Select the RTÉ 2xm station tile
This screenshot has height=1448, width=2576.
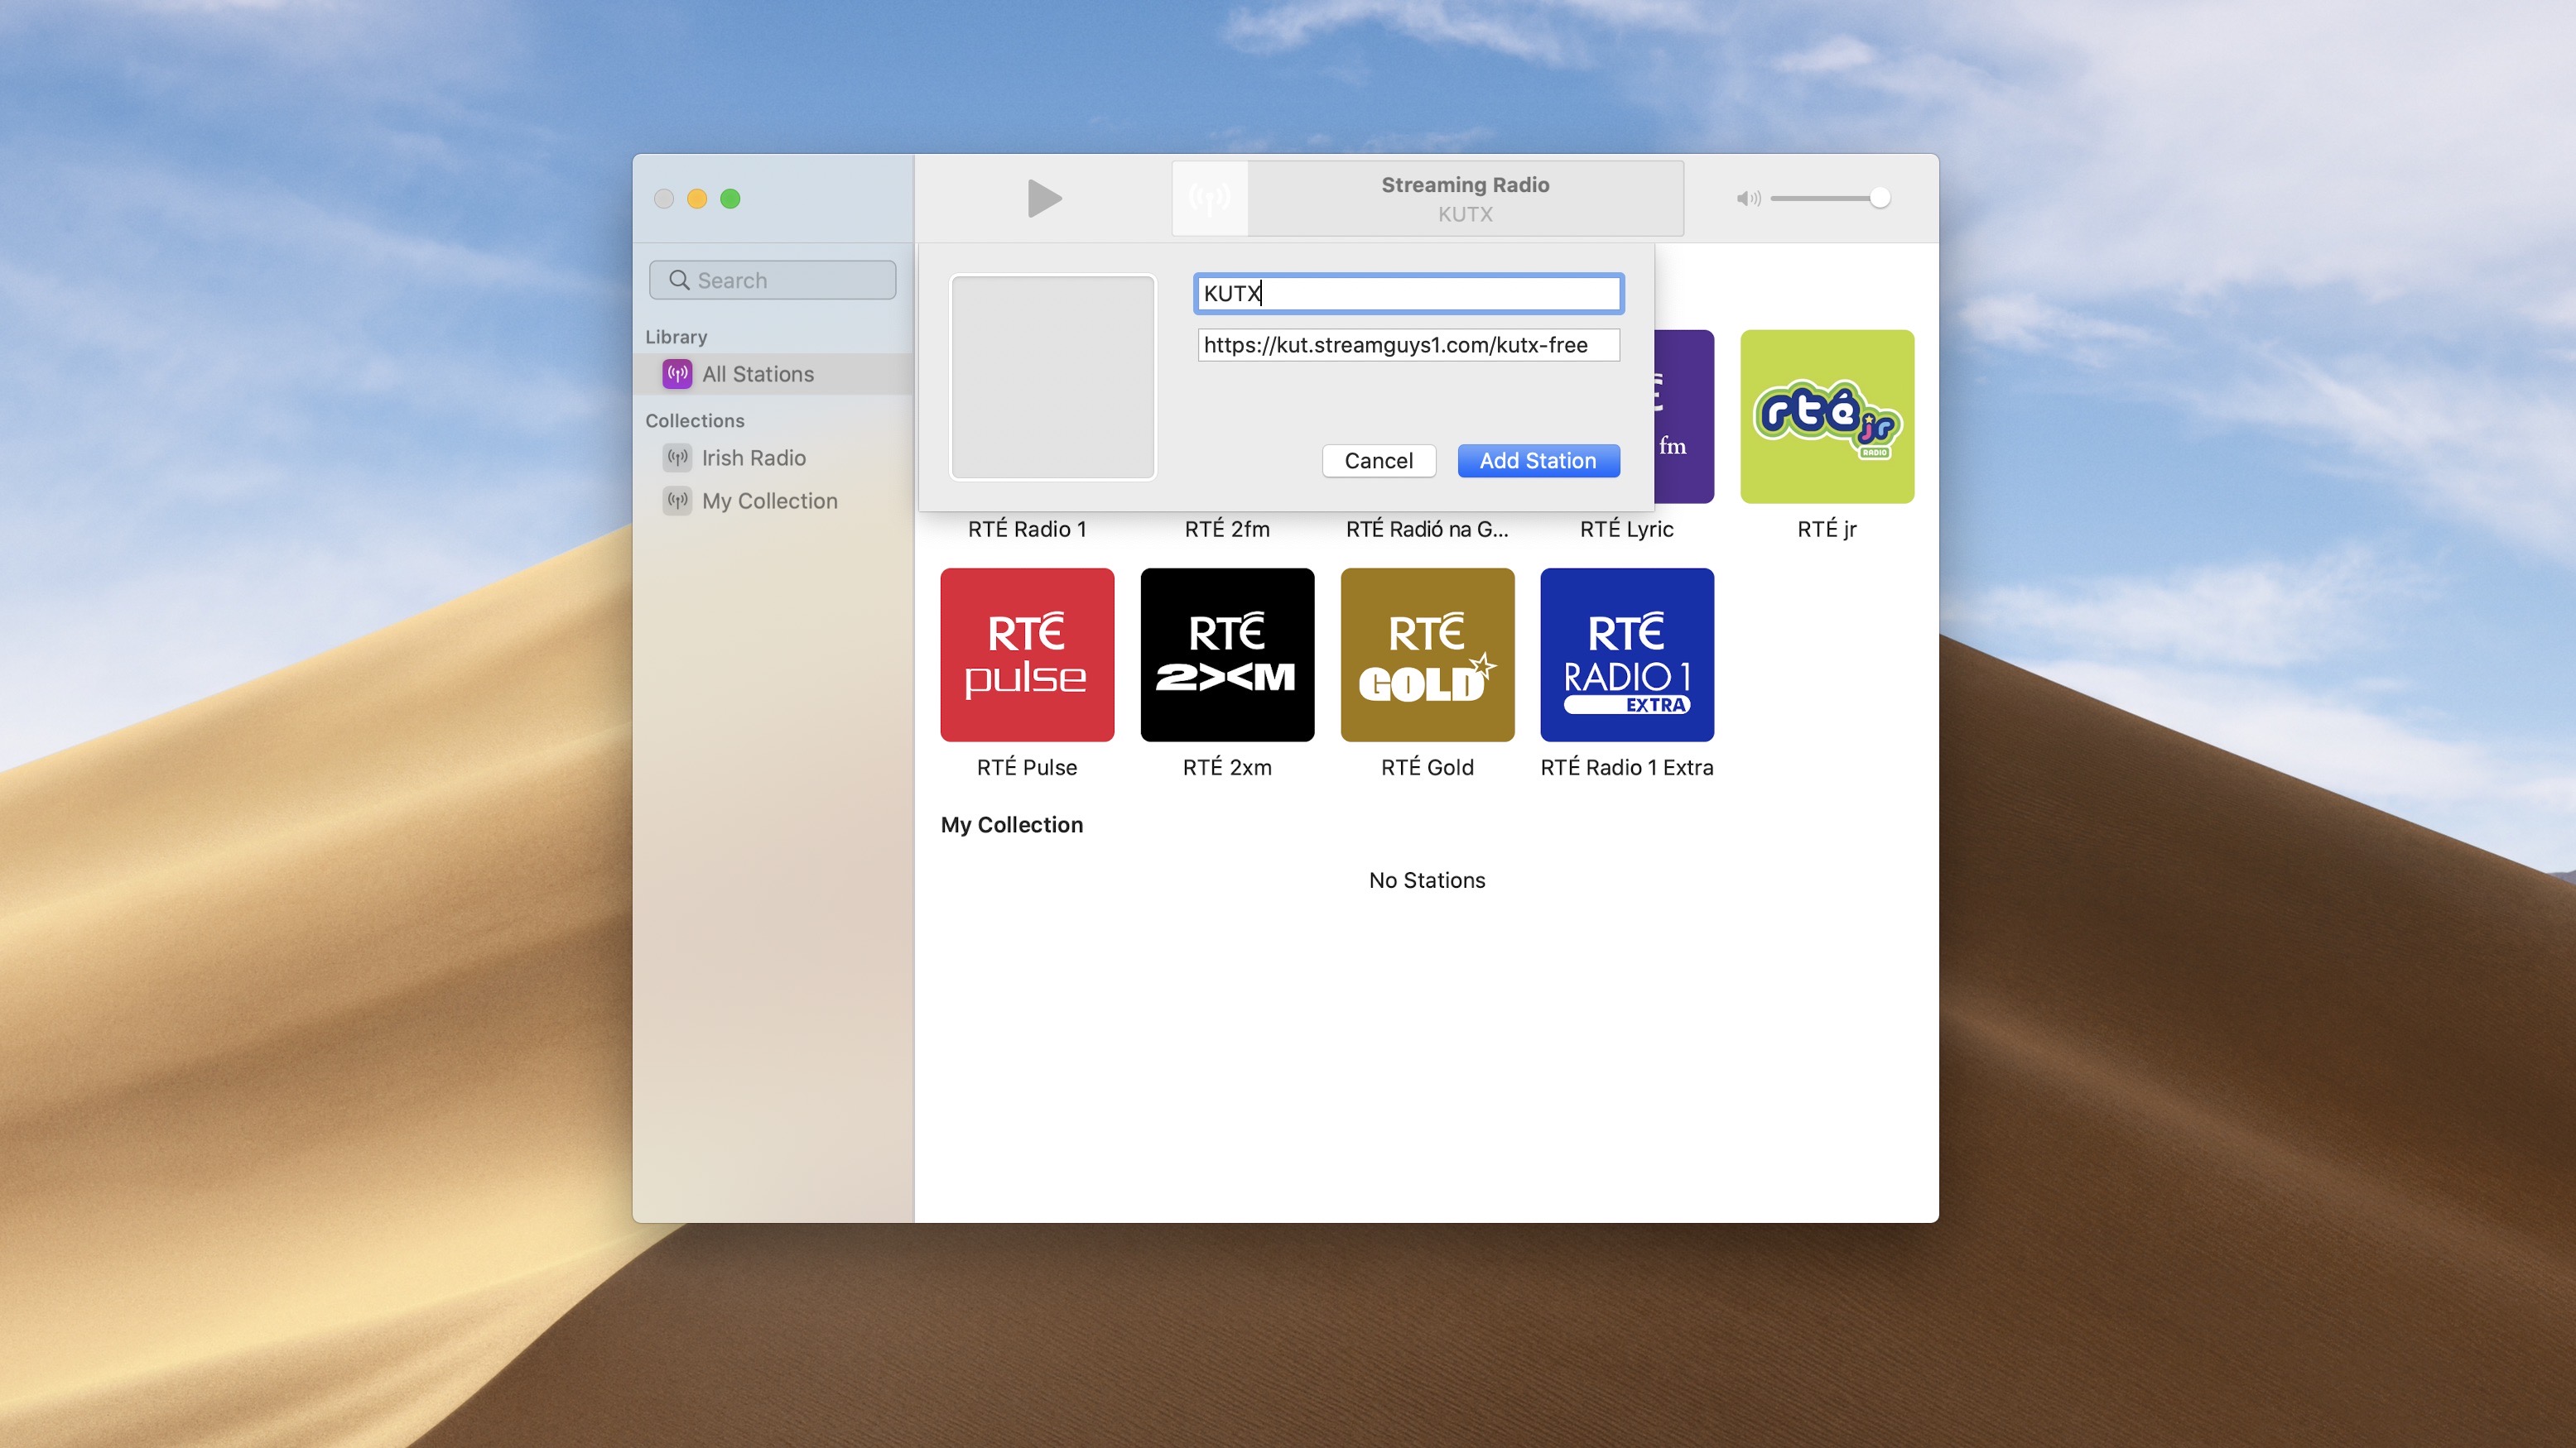[x=1226, y=654]
